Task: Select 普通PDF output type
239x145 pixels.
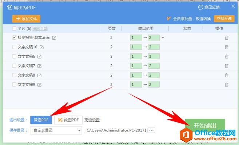Action: coord(41,120)
